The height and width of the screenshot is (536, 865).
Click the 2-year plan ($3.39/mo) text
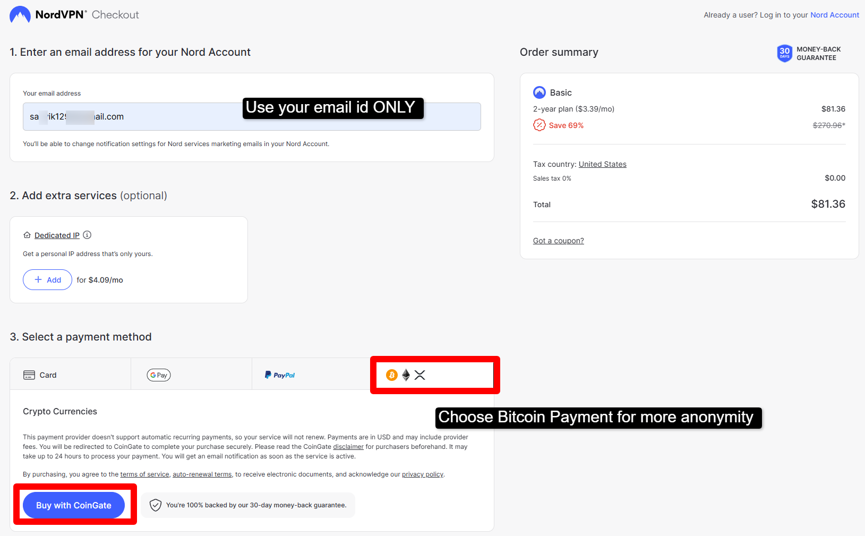click(x=573, y=109)
